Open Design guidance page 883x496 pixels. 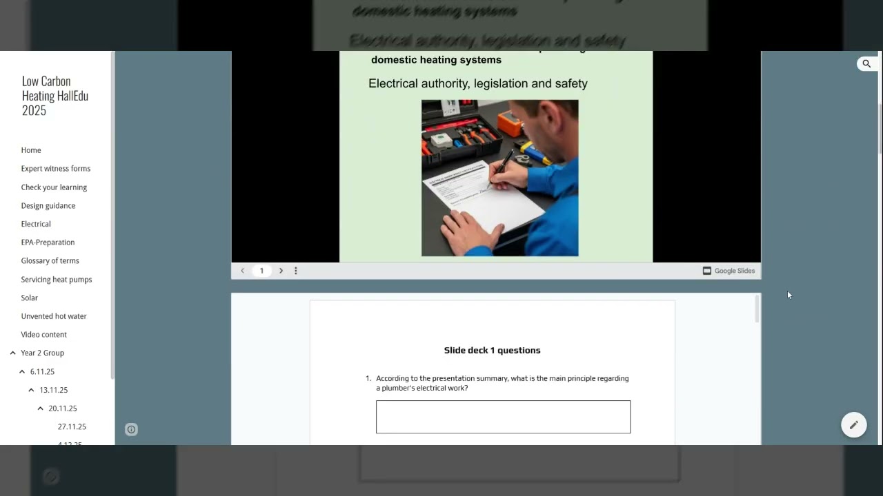(x=48, y=205)
